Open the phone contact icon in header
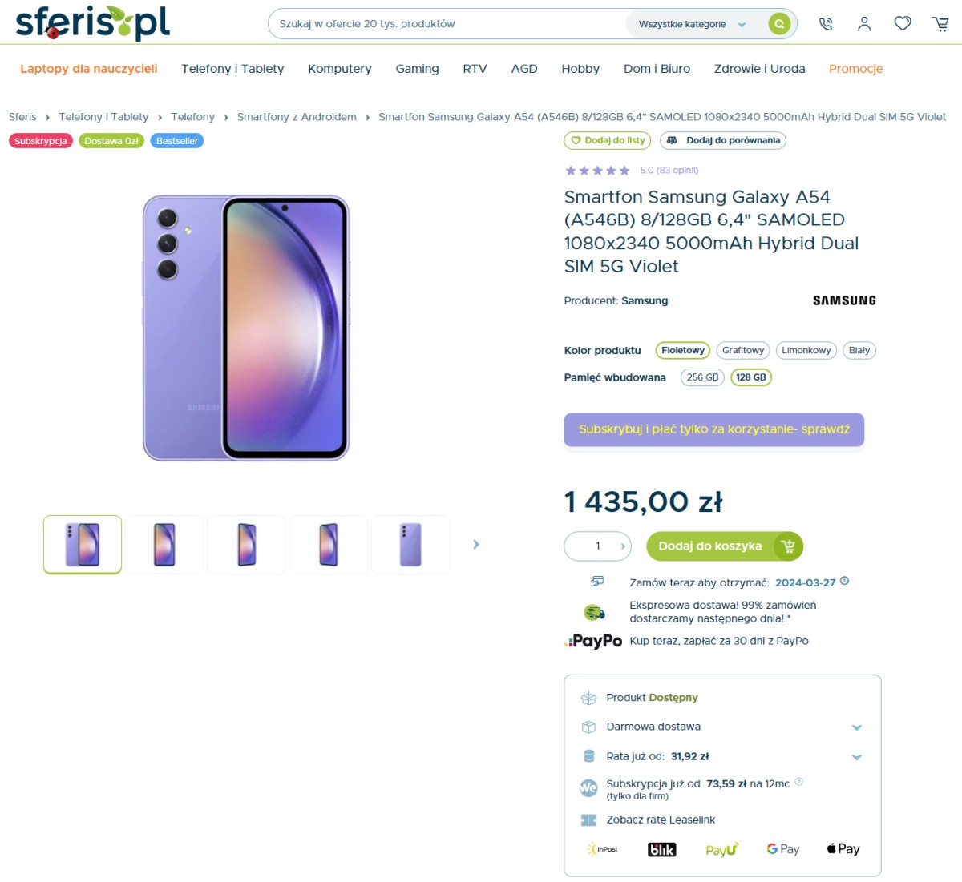 tap(826, 24)
